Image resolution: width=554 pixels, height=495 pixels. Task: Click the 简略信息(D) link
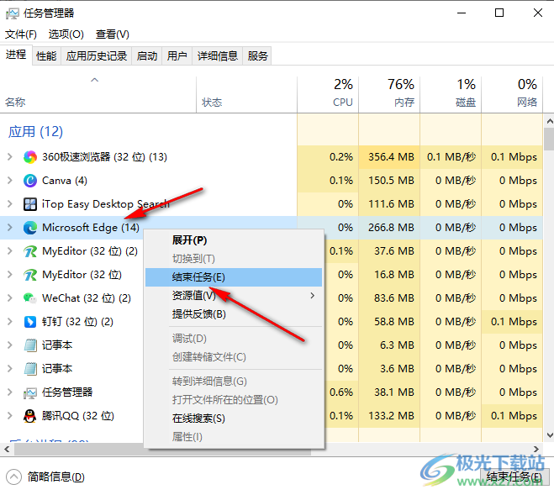pyautogui.click(x=56, y=477)
